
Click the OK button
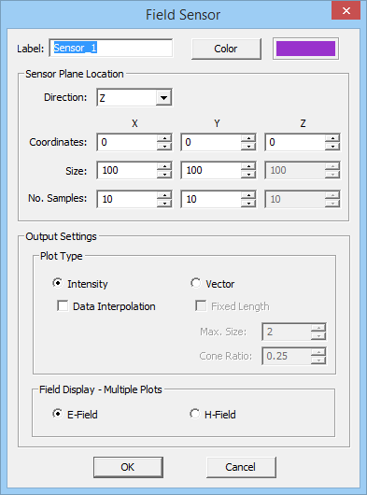point(128,467)
